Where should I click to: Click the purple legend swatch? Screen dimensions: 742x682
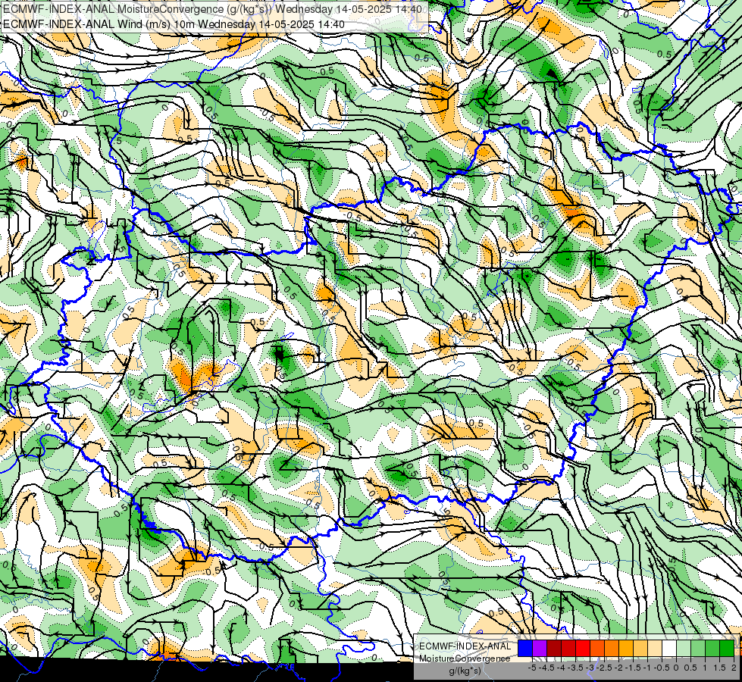[540, 648]
